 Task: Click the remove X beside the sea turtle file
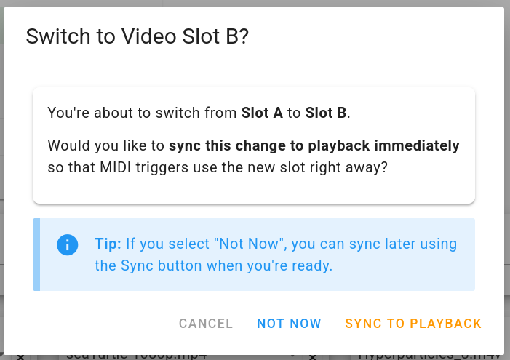click(x=20, y=357)
